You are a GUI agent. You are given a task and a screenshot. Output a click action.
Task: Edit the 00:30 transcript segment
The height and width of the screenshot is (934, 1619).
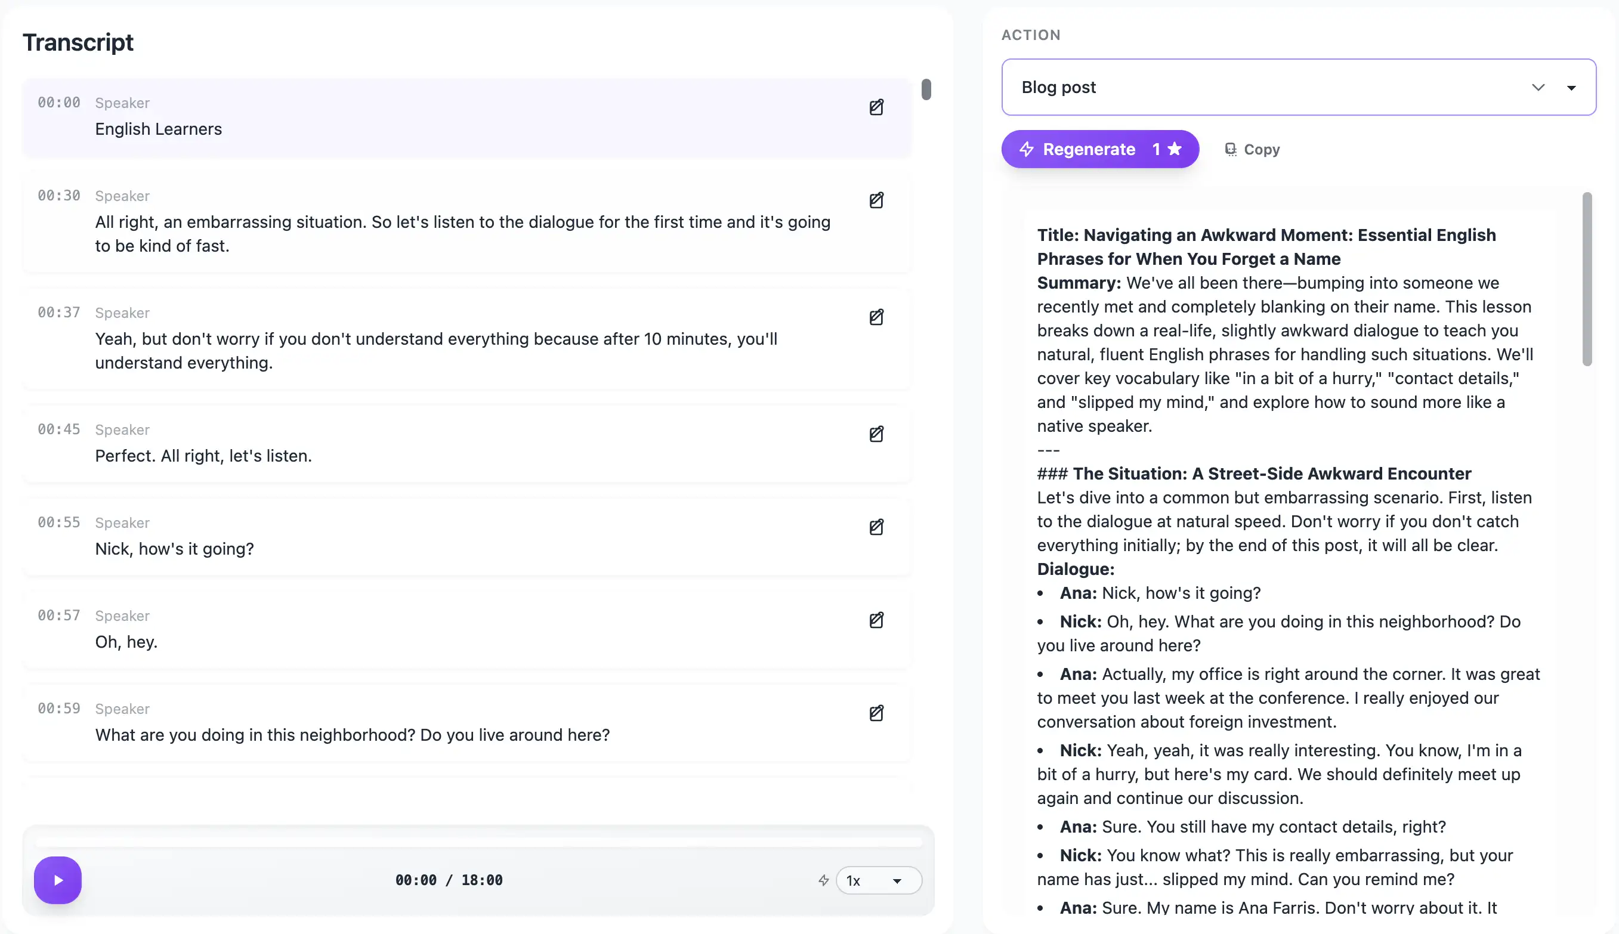[876, 200]
